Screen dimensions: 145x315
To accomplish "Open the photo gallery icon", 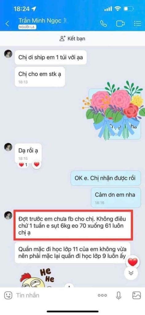I will (136, 295).
